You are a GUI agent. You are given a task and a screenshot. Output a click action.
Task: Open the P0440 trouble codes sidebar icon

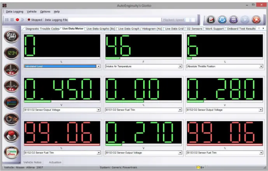tap(11, 36)
